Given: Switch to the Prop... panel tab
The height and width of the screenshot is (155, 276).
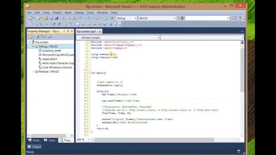Looking at the screenshot, I should pyautogui.click(x=66, y=140).
